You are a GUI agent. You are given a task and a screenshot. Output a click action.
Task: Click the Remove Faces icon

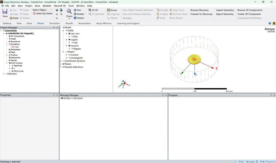(x=171, y=14)
